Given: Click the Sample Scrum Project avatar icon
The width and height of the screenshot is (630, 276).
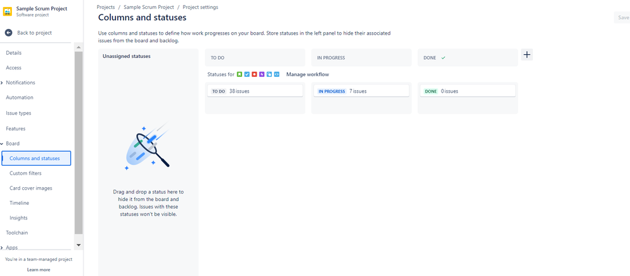Looking at the screenshot, I should (8, 11).
